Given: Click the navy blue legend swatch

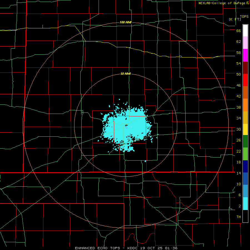Looking at the screenshot, I should [245, 166].
